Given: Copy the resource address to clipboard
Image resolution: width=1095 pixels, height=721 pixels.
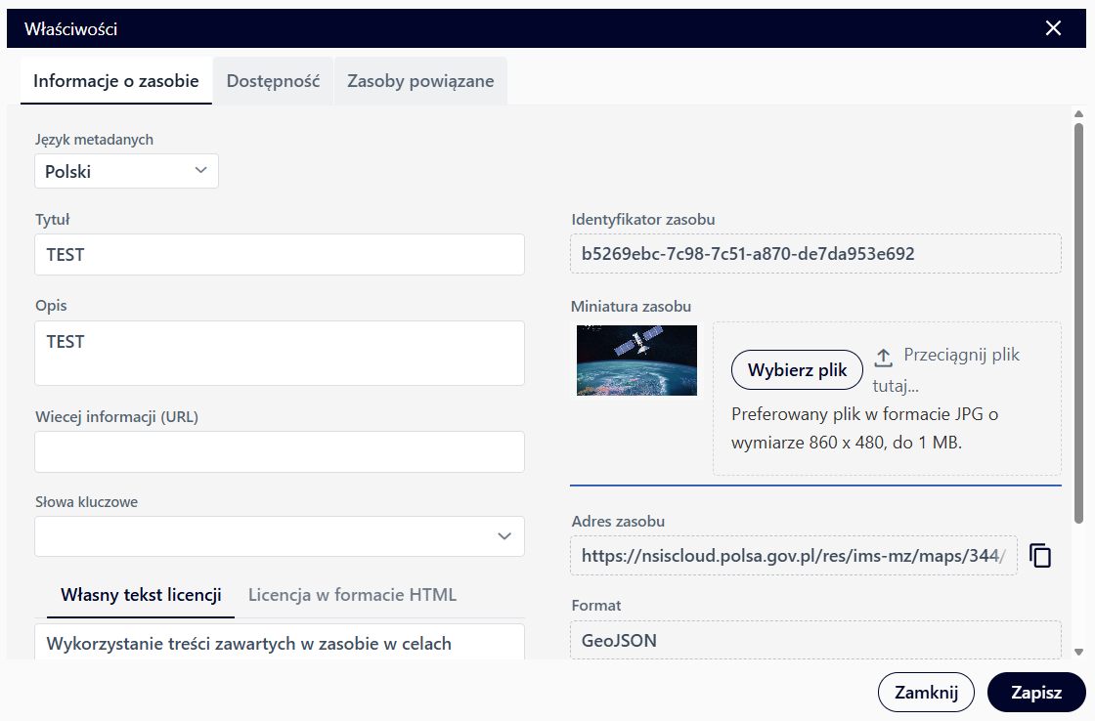Looking at the screenshot, I should pyautogui.click(x=1040, y=556).
